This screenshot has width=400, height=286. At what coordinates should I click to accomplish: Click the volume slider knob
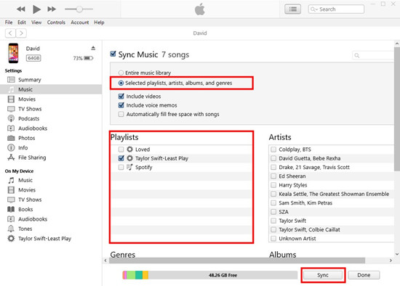tap(79, 9)
